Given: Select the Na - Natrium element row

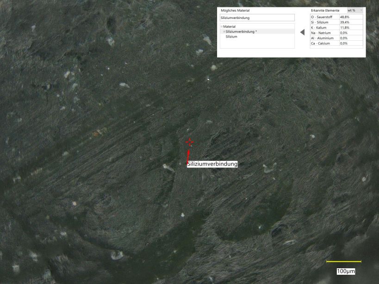Looking at the screenshot, I should [324, 33].
